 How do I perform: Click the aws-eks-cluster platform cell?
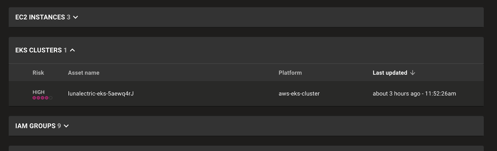click(x=299, y=94)
